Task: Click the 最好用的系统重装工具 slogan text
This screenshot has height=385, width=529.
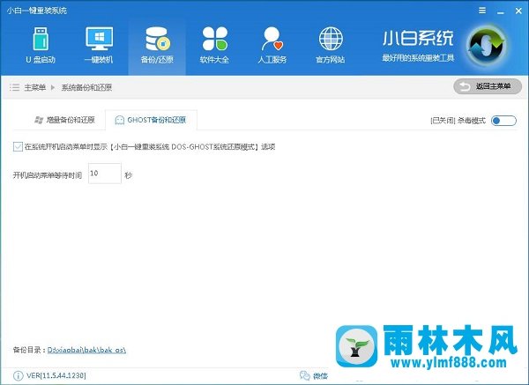Action: click(418, 58)
